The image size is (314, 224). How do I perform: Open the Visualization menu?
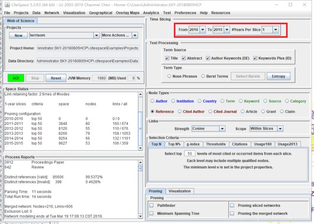(x=74, y=13)
